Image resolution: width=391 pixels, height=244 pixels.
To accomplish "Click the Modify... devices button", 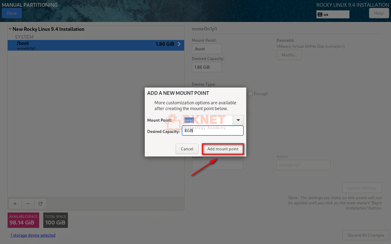I will [x=289, y=55].
